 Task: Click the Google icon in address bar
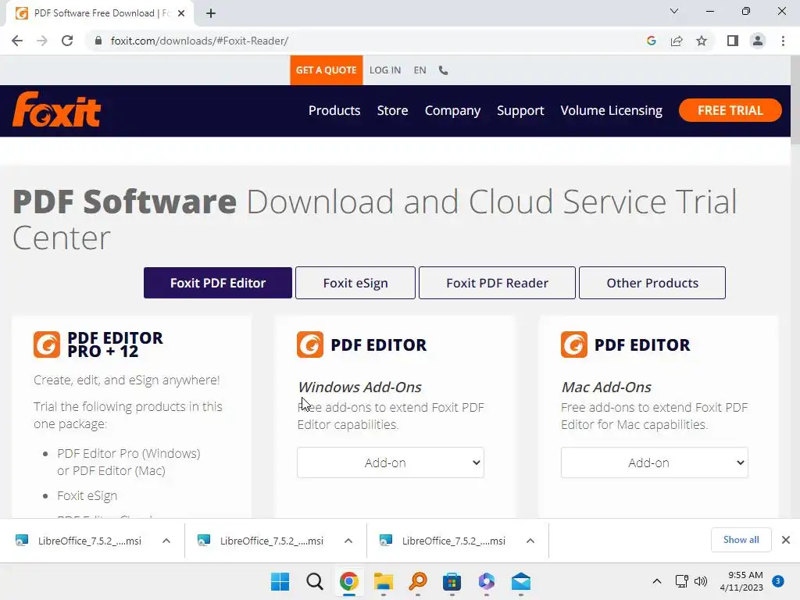click(651, 41)
